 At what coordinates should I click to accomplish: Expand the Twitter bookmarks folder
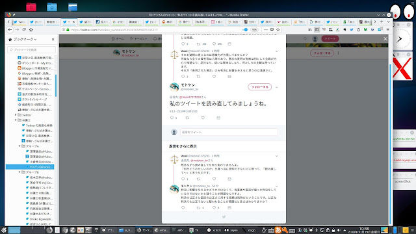[16, 115]
